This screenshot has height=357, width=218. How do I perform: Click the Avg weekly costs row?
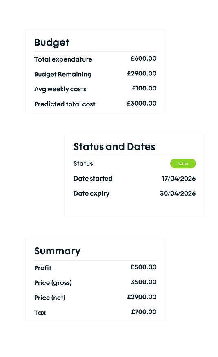pos(95,89)
